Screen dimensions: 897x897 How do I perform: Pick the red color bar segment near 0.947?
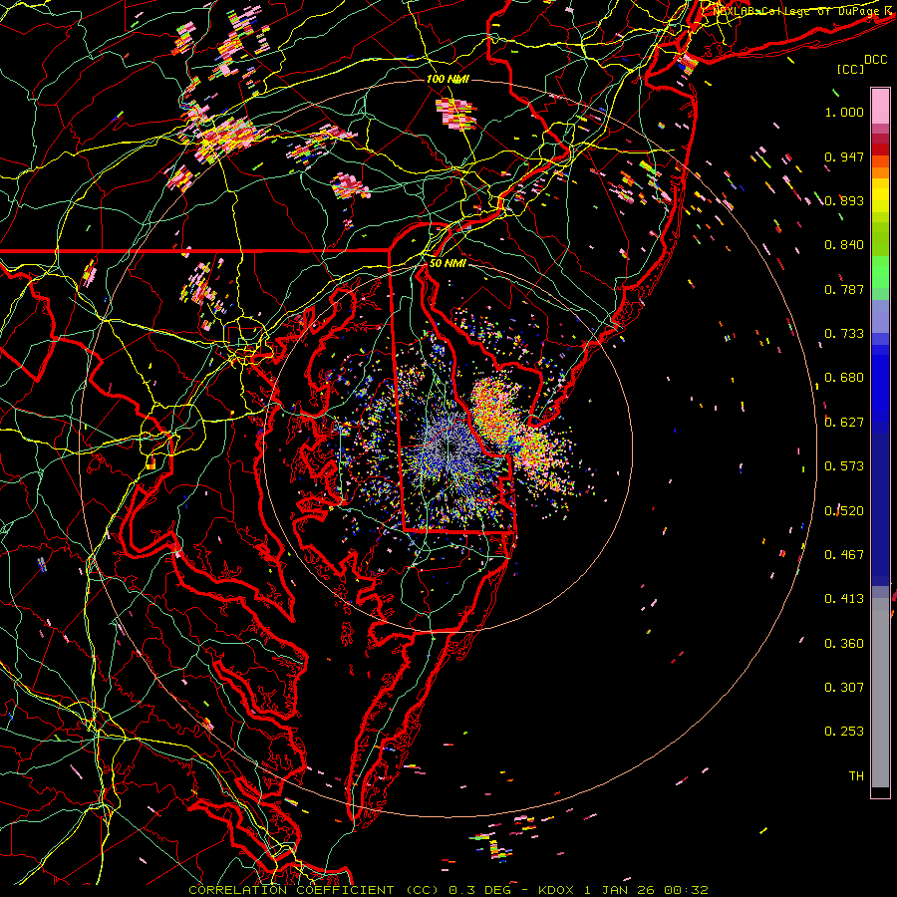click(x=880, y=149)
